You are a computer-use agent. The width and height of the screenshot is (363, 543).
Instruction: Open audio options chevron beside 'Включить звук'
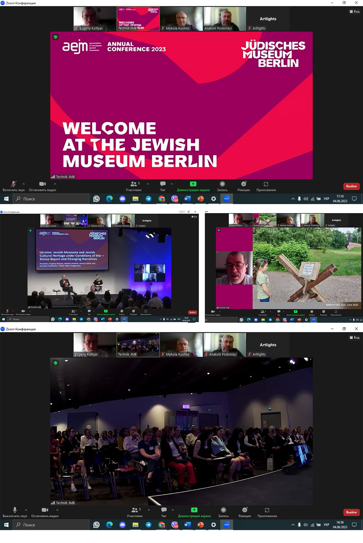(24, 184)
